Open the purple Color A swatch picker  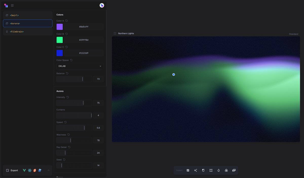pos(59,26)
